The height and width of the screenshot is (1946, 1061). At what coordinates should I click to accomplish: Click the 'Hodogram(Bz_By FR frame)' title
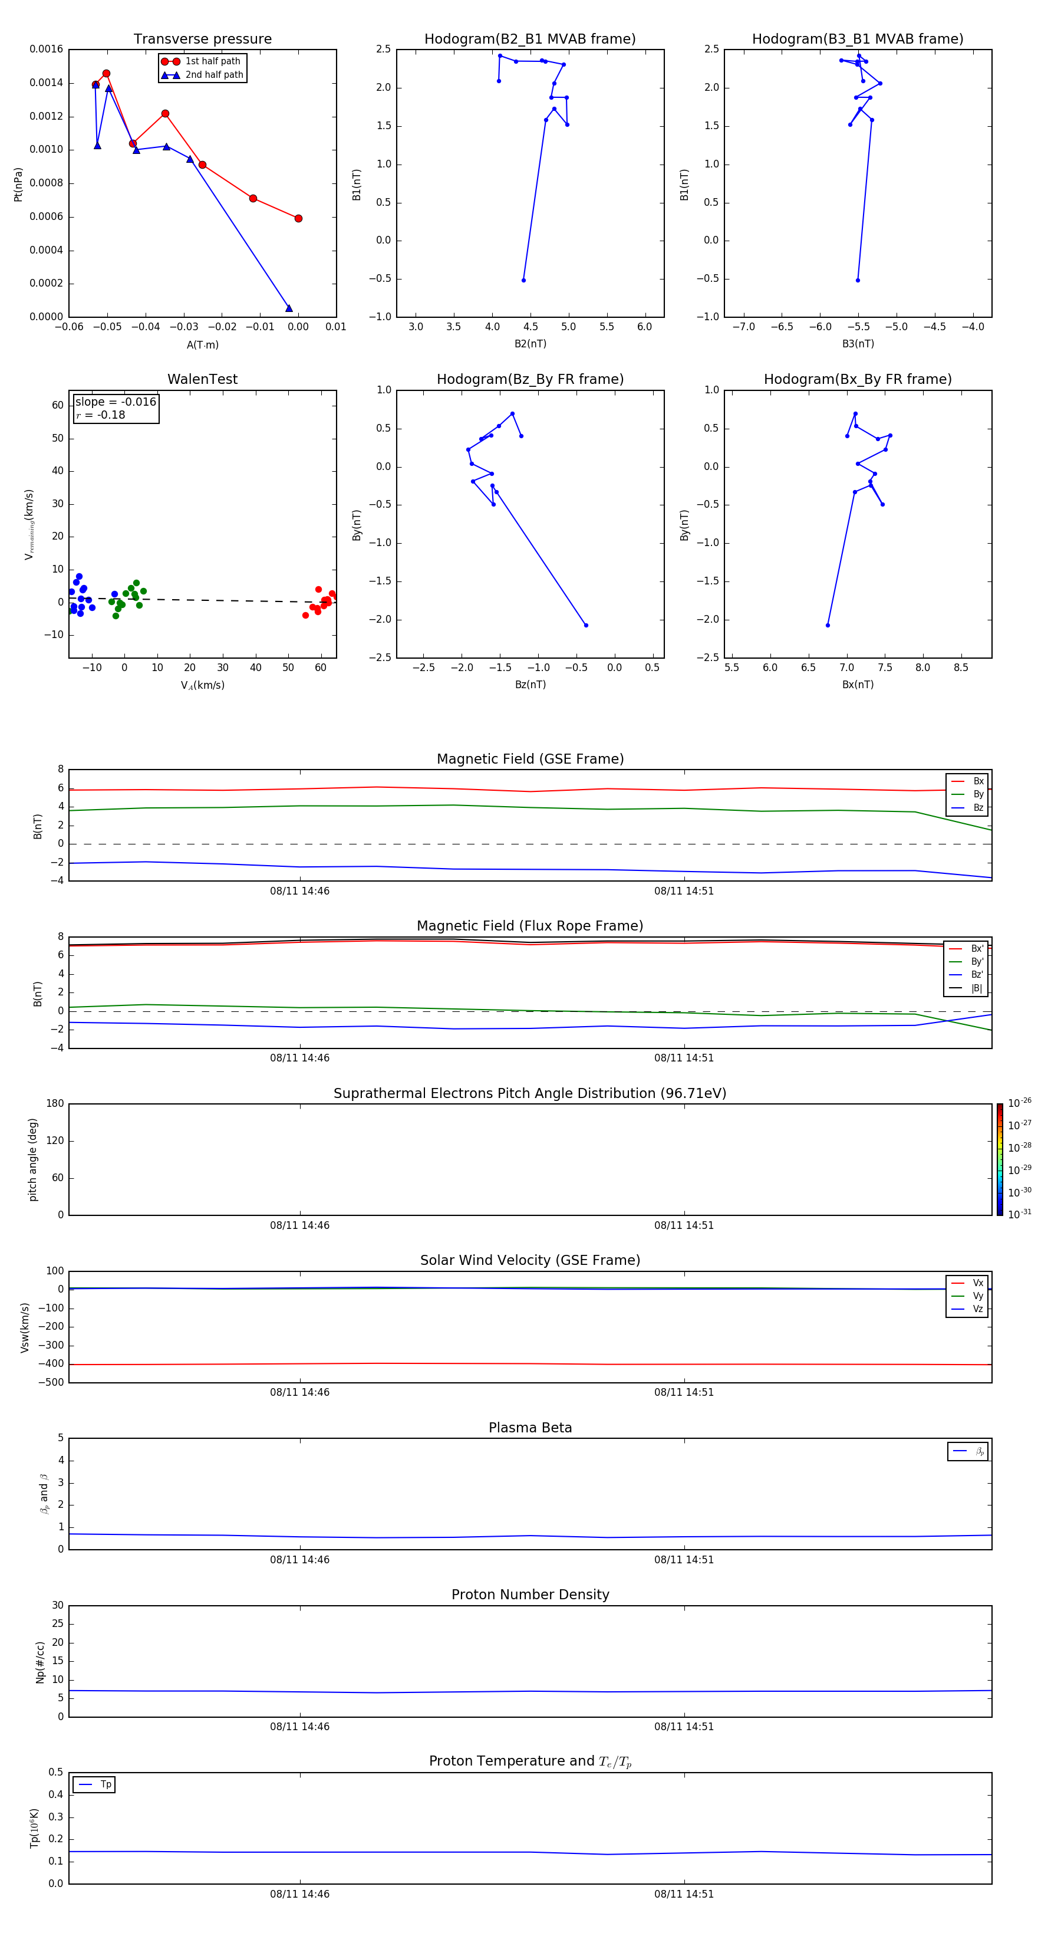(x=530, y=379)
